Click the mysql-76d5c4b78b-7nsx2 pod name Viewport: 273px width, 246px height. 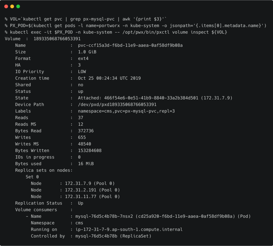pos(104,216)
